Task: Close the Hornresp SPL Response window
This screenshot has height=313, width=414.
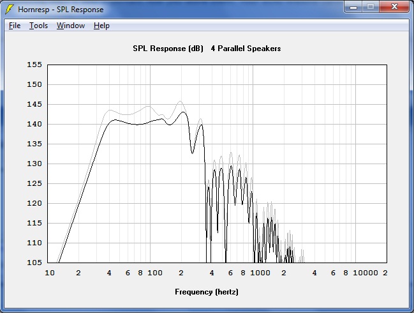Action: click(394, 7)
